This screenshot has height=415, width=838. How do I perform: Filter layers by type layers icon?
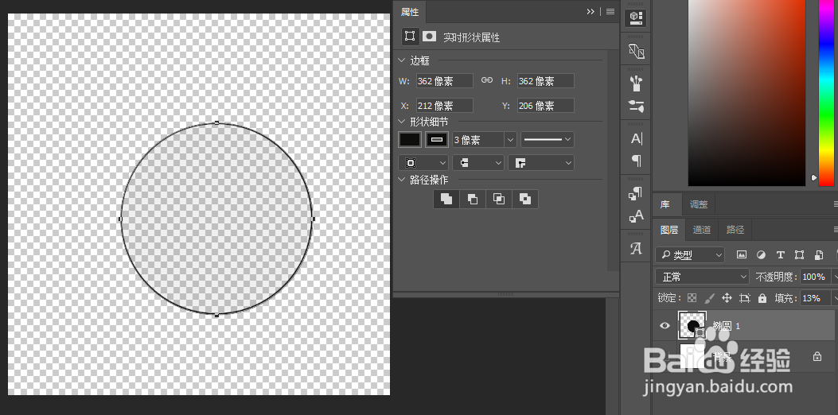click(x=780, y=254)
